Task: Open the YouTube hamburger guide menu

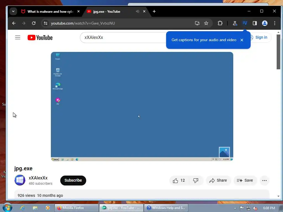Action: click(18, 38)
